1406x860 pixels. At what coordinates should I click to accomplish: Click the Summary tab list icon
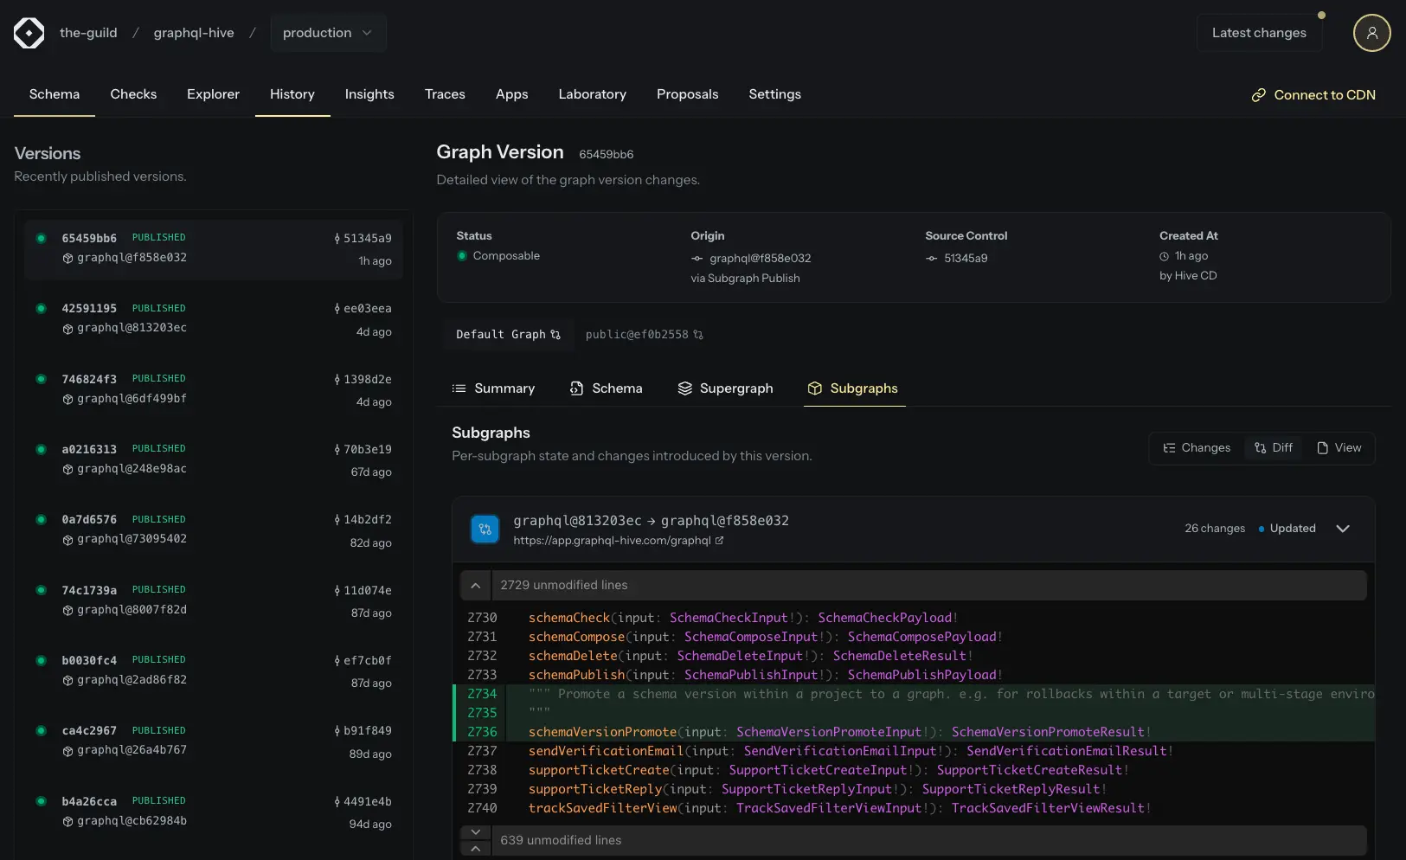pos(459,388)
